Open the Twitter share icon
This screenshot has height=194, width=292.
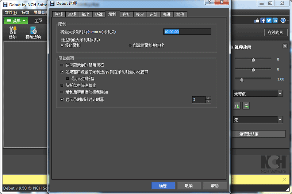point(269,20)
